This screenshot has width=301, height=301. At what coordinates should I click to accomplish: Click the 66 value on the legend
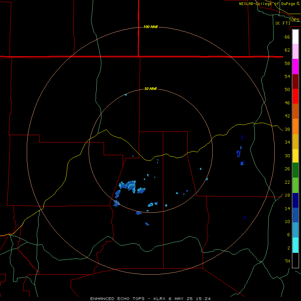click(287, 37)
